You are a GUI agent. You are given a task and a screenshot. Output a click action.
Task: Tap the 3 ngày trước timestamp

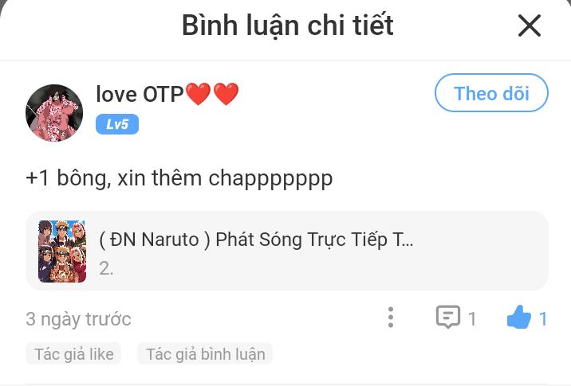pos(78,319)
